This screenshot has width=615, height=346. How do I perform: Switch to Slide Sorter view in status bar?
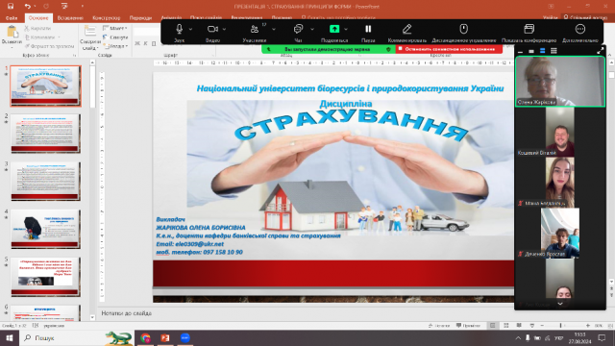(506, 326)
